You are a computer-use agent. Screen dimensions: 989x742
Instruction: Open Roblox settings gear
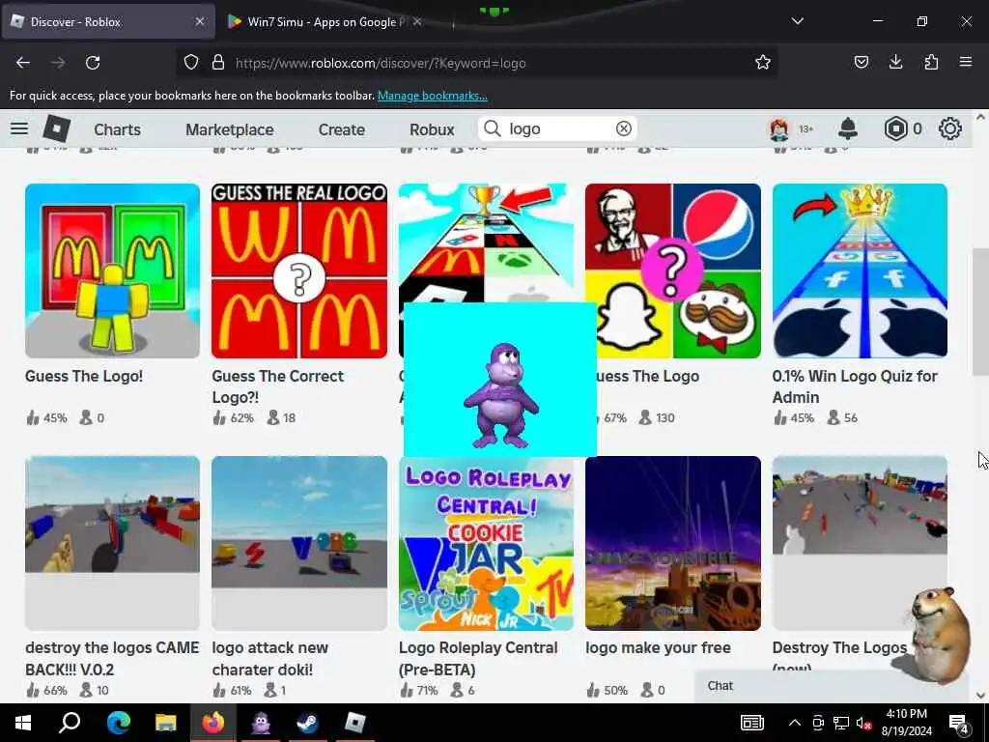pos(950,128)
